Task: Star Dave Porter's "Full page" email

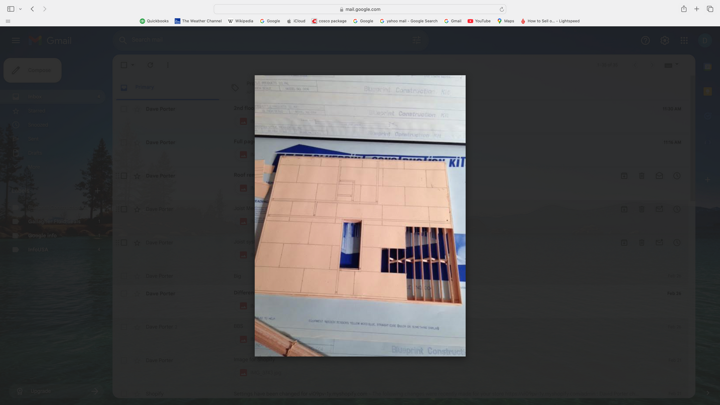Action: point(137,142)
